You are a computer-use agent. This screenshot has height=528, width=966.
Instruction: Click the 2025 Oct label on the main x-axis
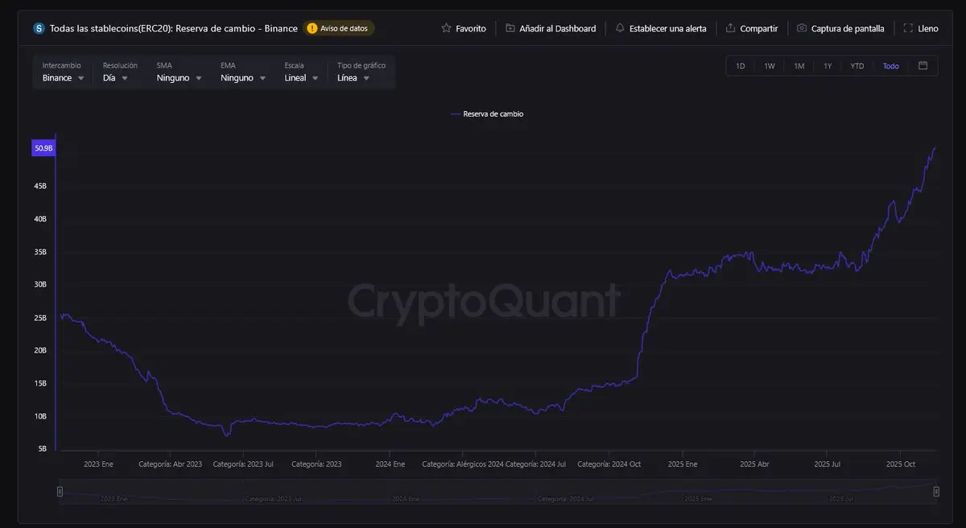pos(900,464)
